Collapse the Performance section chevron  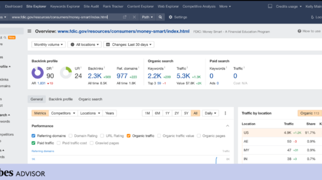tap(227, 126)
